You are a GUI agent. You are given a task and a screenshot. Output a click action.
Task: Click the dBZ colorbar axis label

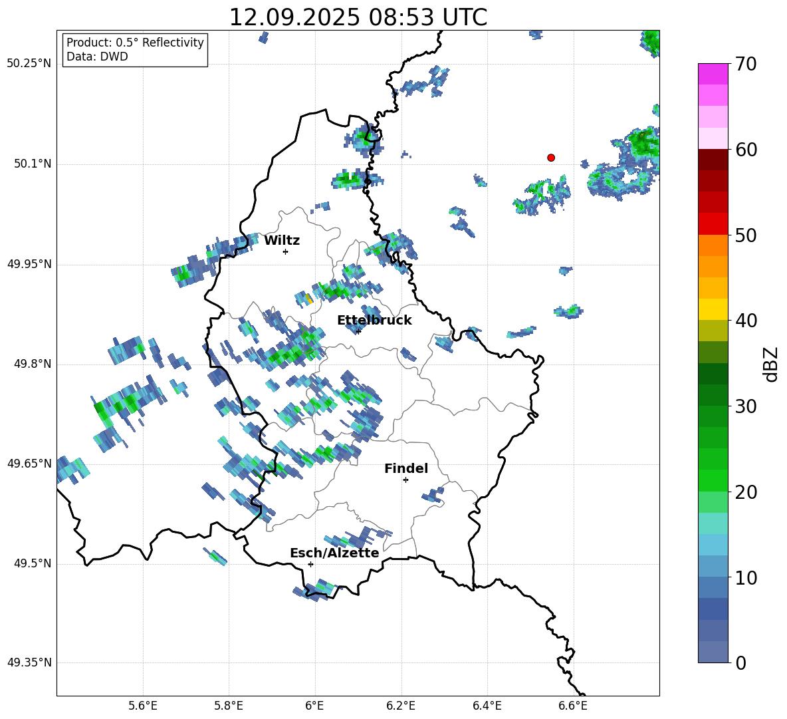[771, 364]
